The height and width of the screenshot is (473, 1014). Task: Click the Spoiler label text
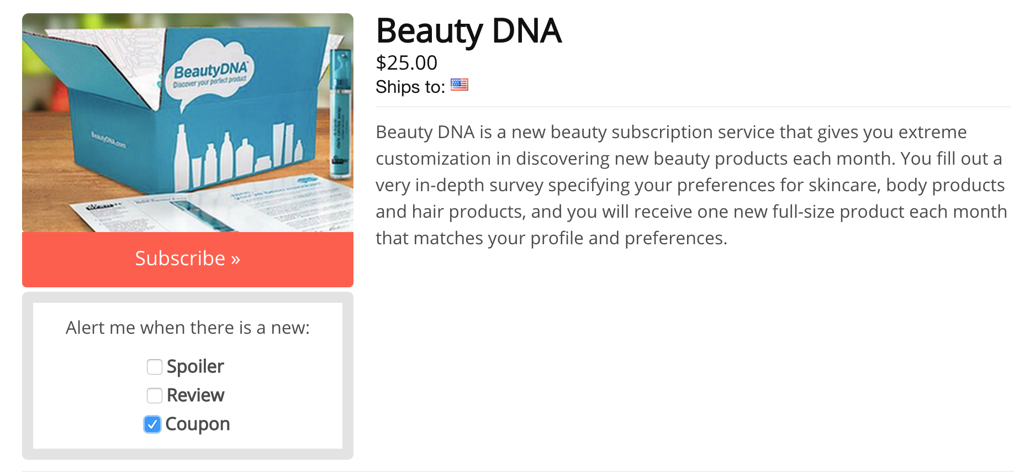pos(196,367)
